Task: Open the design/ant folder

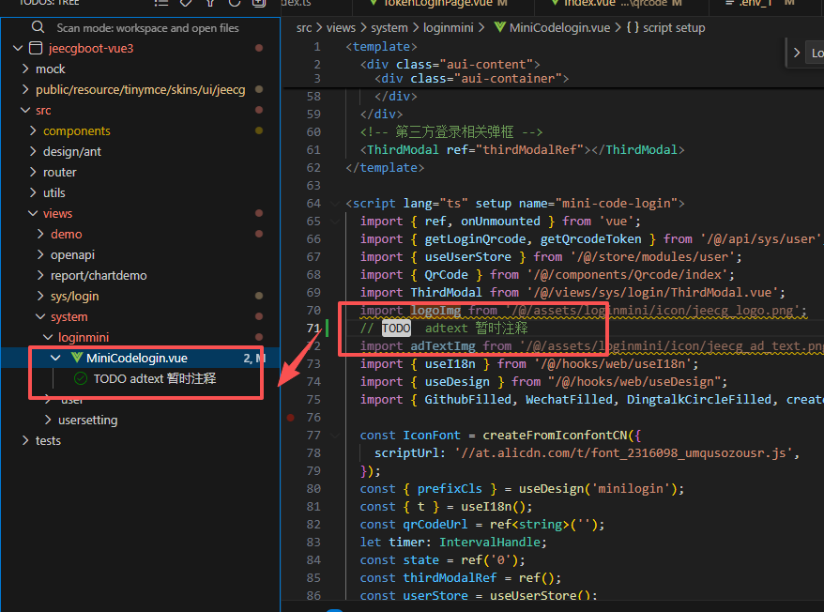Action: click(72, 151)
